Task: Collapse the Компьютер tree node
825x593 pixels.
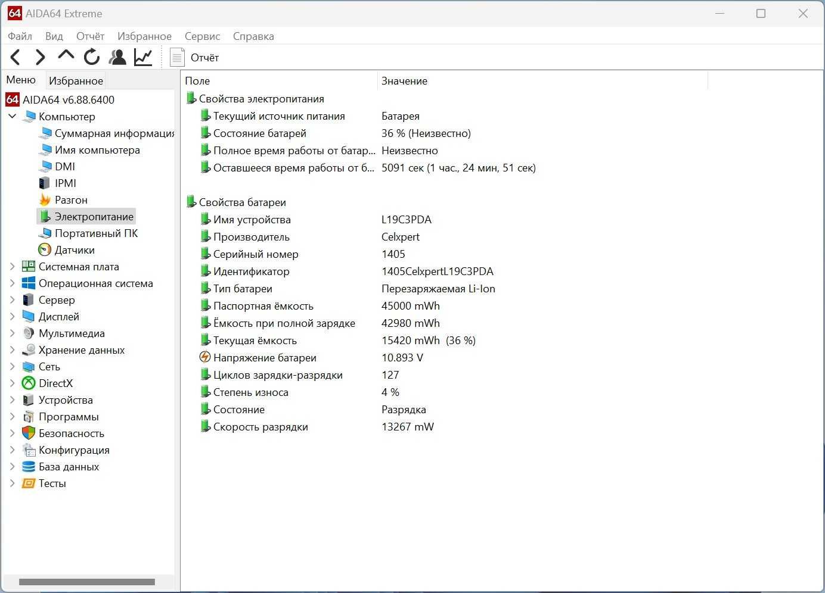Action: [x=12, y=116]
